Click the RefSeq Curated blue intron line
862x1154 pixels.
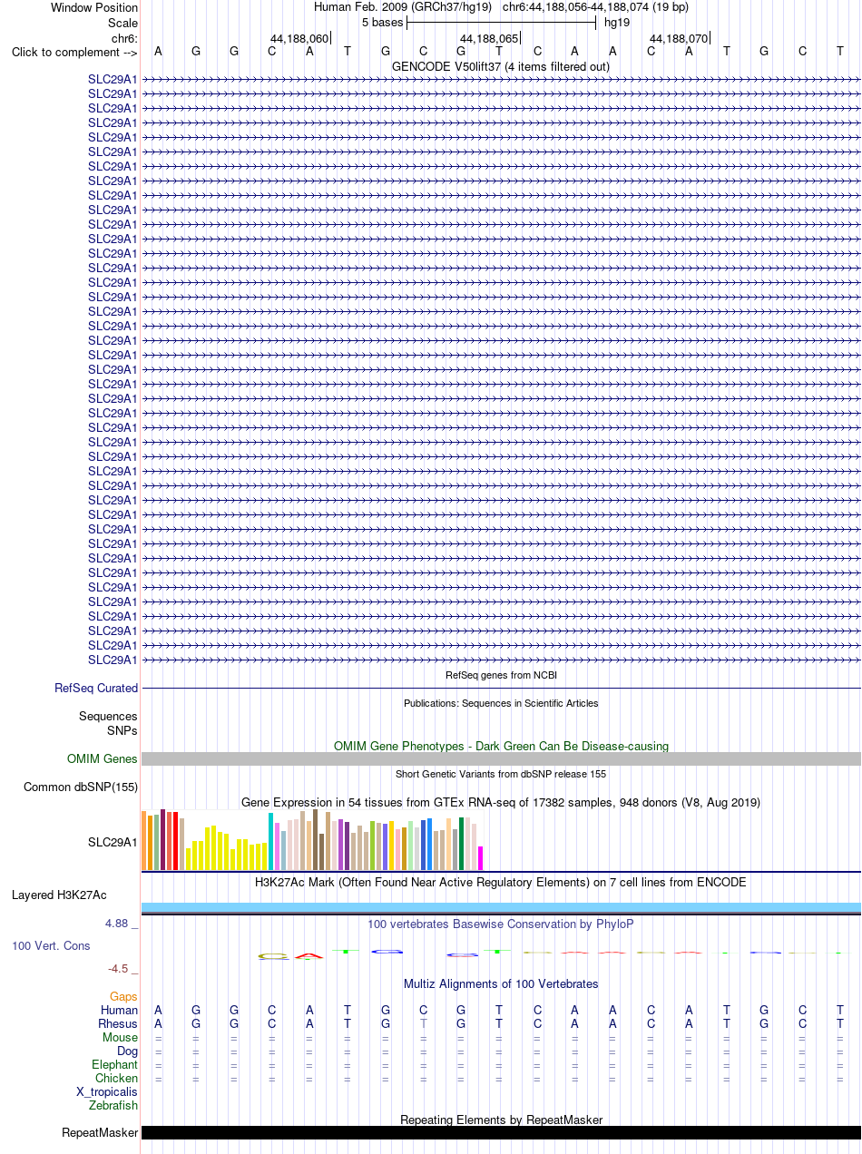pyautogui.click(x=501, y=689)
